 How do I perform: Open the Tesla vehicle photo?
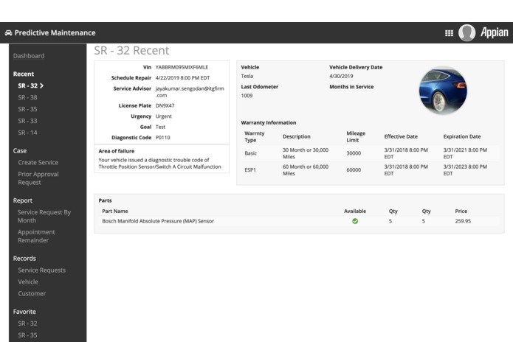pos(443,91)
